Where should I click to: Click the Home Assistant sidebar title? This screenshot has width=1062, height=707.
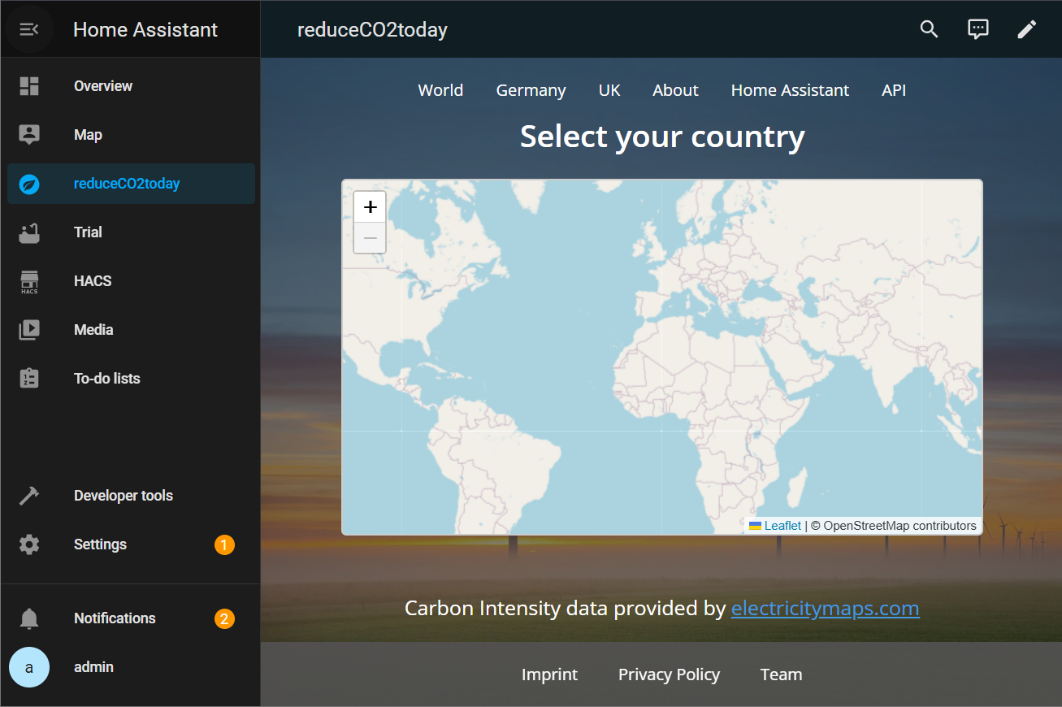pos(145,30)
